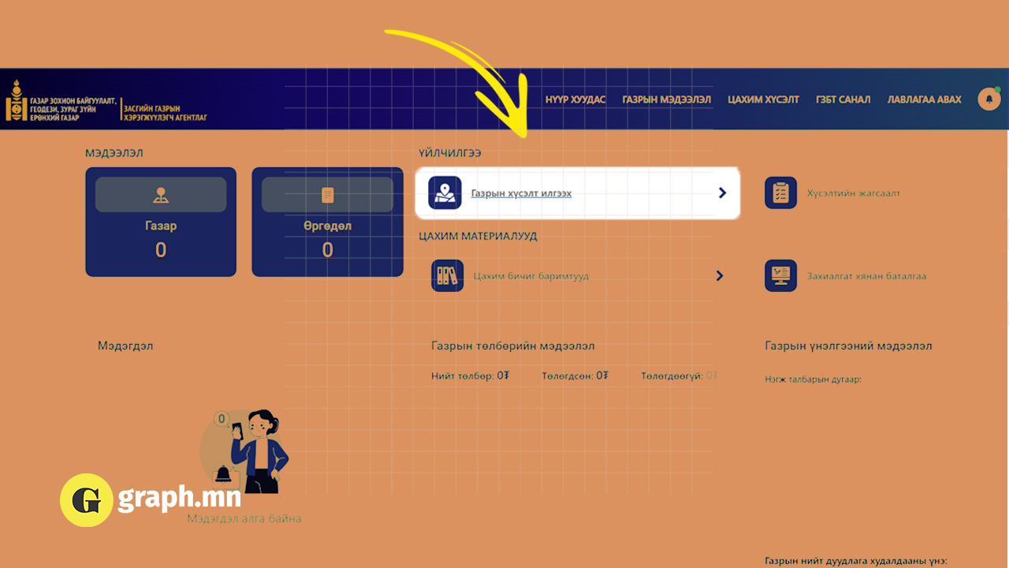Open the ГАЗРЫН МЭДЭЭЛЭЛ menu

point(666,99)
